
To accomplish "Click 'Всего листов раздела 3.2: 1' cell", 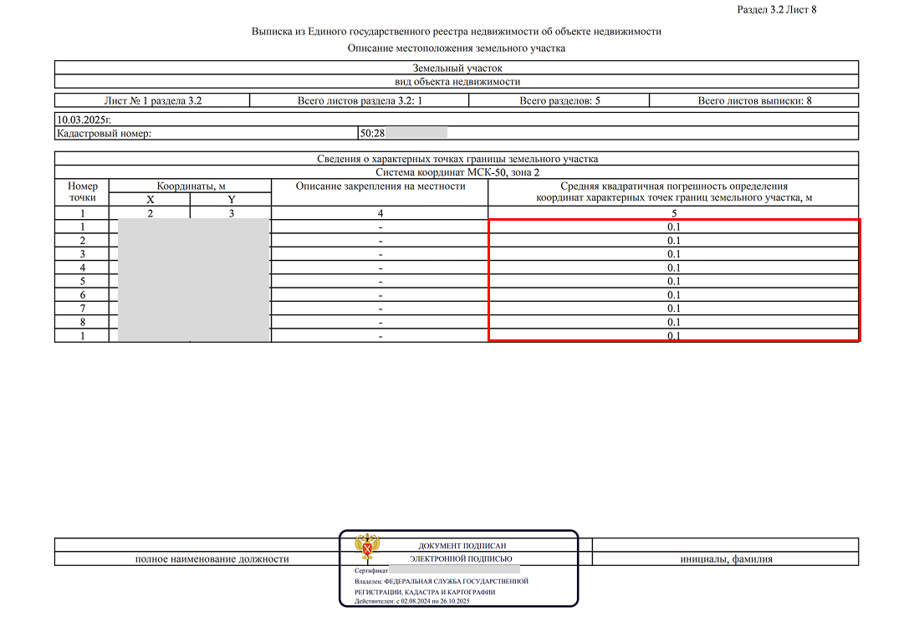I will tap(360, 101).
